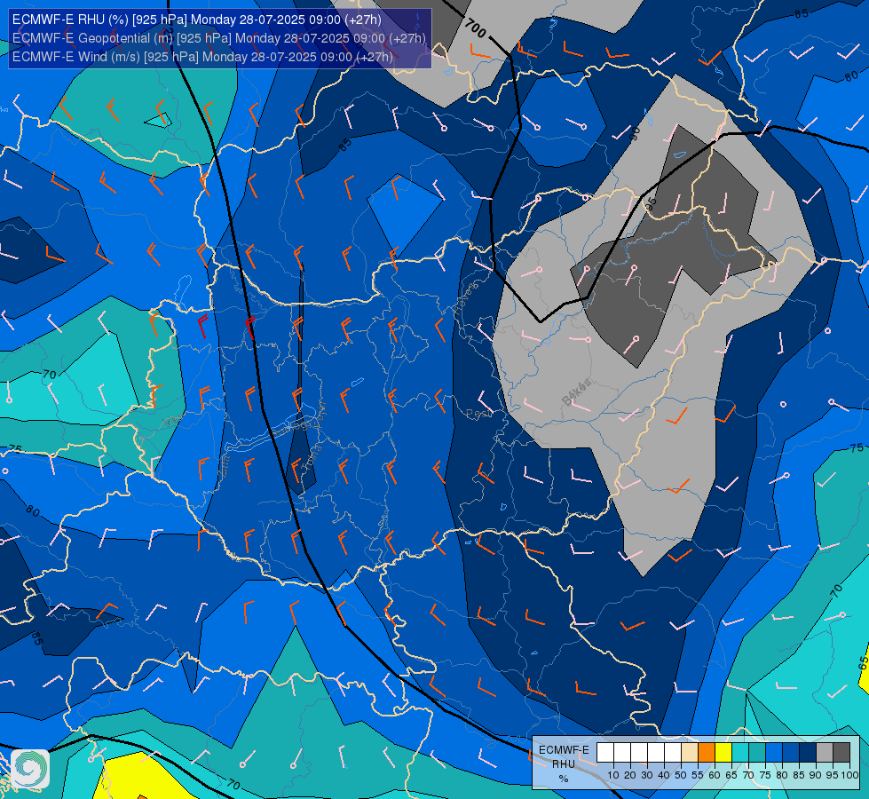Image resolution: width=869 pixels, height=799 pixels.
Task: Click the Vas county label
Action: [x=173, y=420]
